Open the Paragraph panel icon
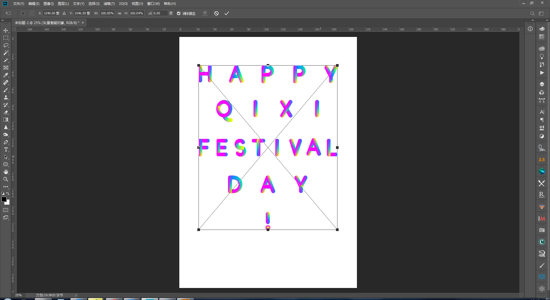Viewport: 550px width, 300px height. coord(542,120)
